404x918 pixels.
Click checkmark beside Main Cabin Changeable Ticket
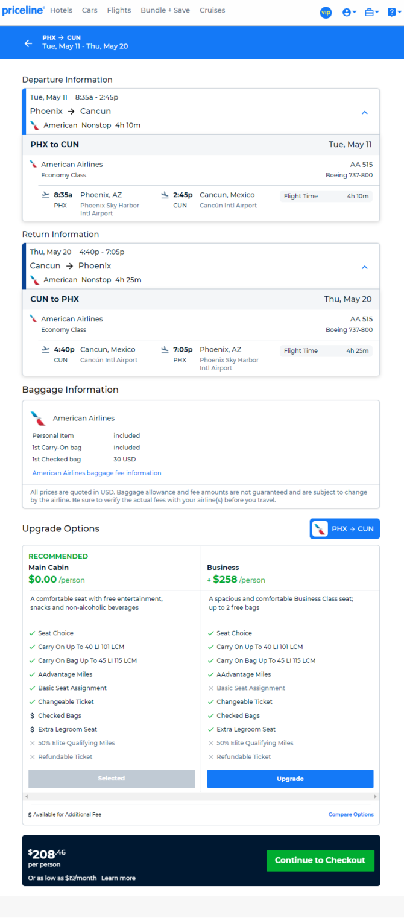point(32,702)
